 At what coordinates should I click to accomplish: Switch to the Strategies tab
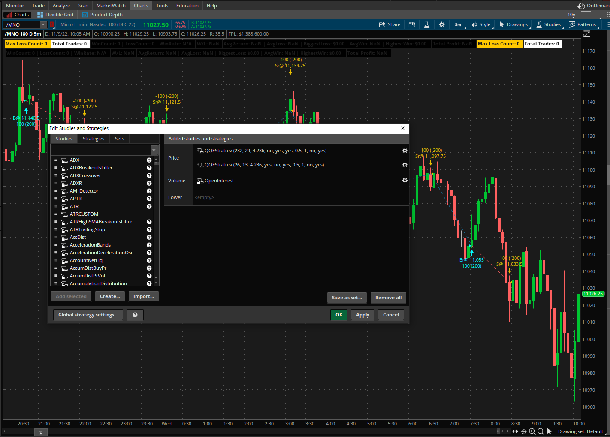[94, 139]
